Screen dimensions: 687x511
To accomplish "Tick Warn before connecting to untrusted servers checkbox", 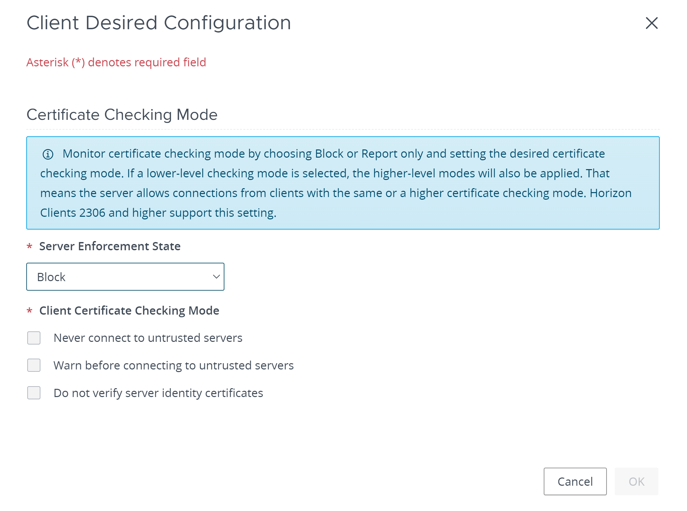I will tap(34, 365).
